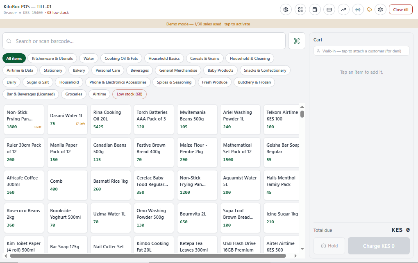Show the Low stock (68) filter
Image resolution: width=418 pixels, height=263 pixels.
tap(129, 94)
